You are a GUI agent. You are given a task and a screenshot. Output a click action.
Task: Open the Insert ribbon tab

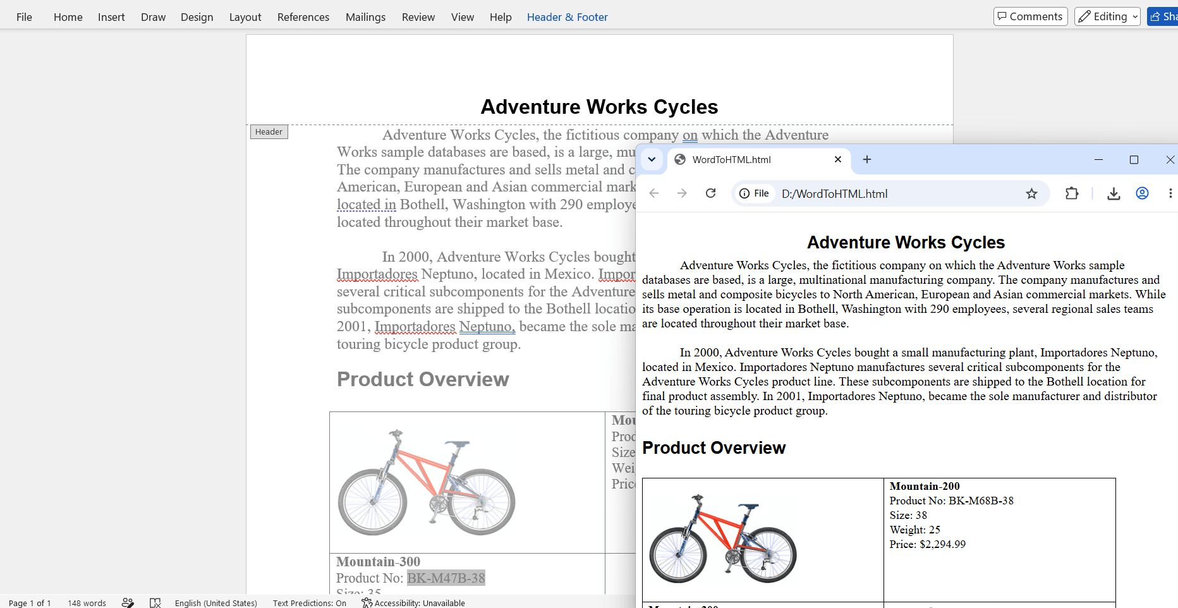pos(111,17)
